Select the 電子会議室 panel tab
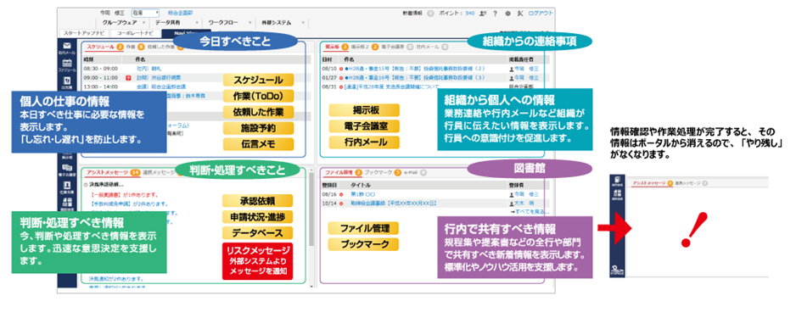This screenshot has width=796, height=318. [x=392, y=47]
